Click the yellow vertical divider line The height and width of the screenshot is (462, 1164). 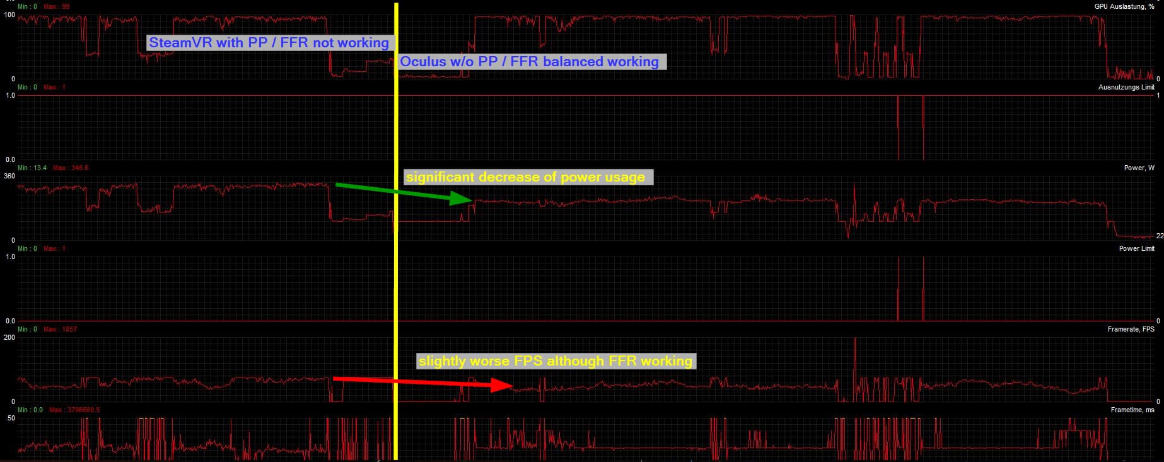click(396, 252)
